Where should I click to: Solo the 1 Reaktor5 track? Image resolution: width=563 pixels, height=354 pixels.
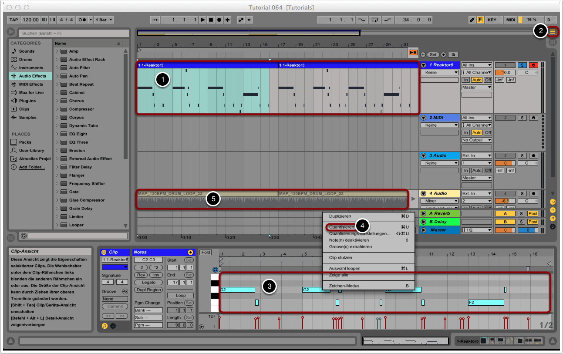click(x=522, y=65)
